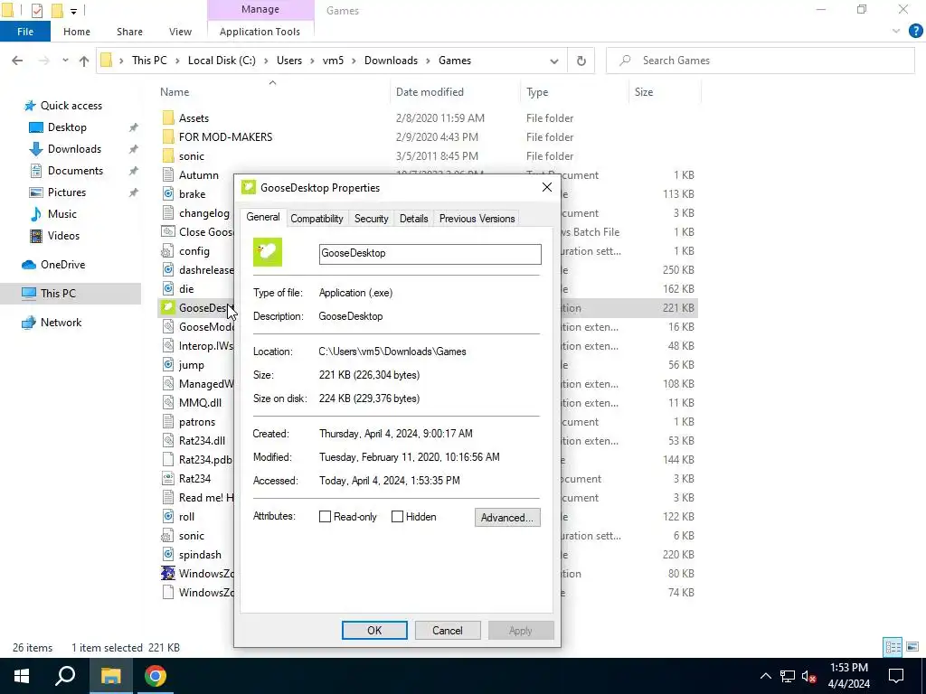
Task: Open the Quick Access Toolbar customize dropdown
Action: pyautogui.click(x=74, y=11)
